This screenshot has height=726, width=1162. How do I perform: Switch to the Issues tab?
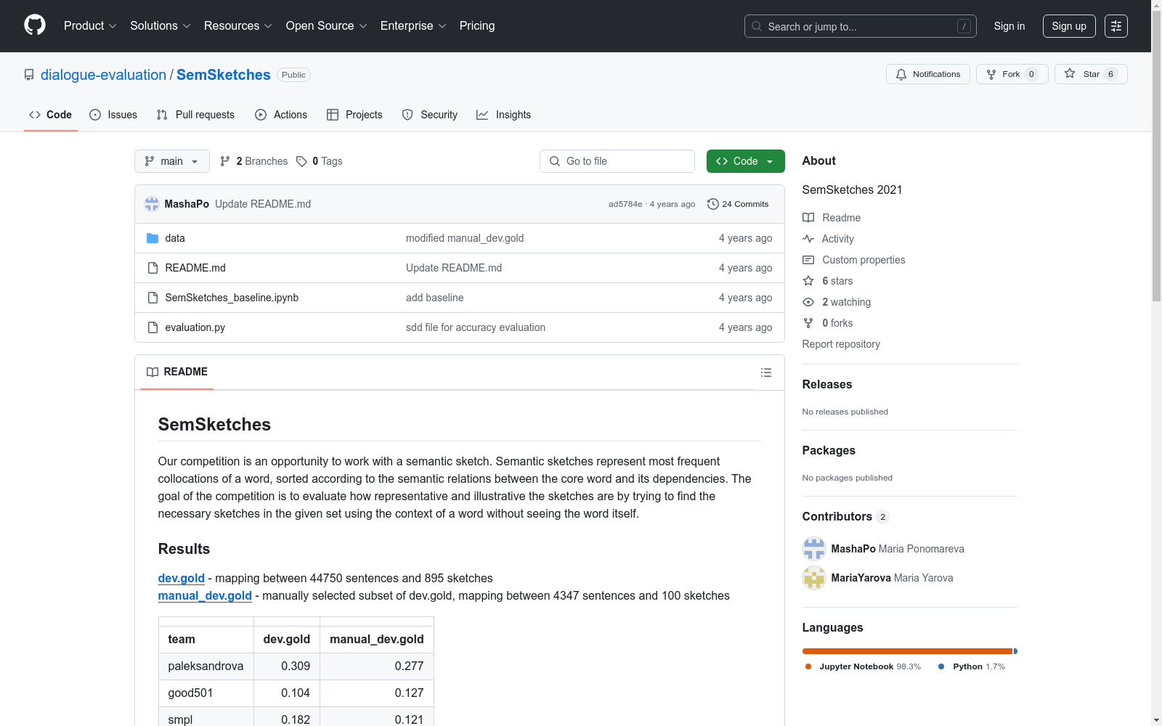pyautogui.click(x=113, y=115)
